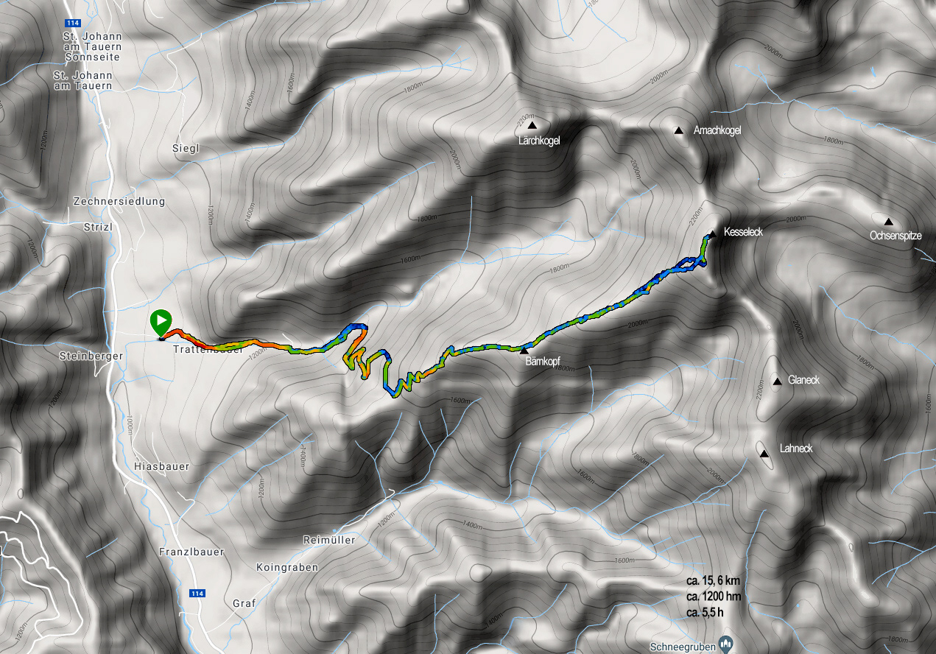Select the Zechnersiedlung place label
The height and width of the screenshot is (654, 936).
tap(119, 201)
